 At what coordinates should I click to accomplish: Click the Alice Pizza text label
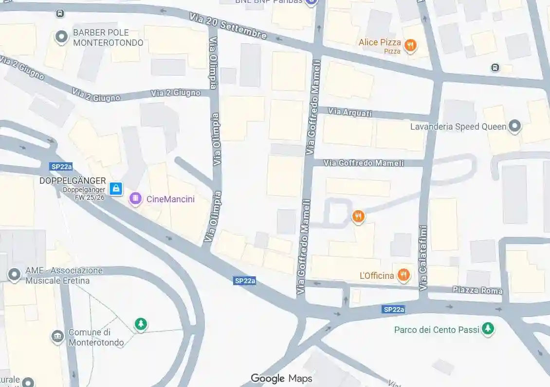[x=380, y=42]
